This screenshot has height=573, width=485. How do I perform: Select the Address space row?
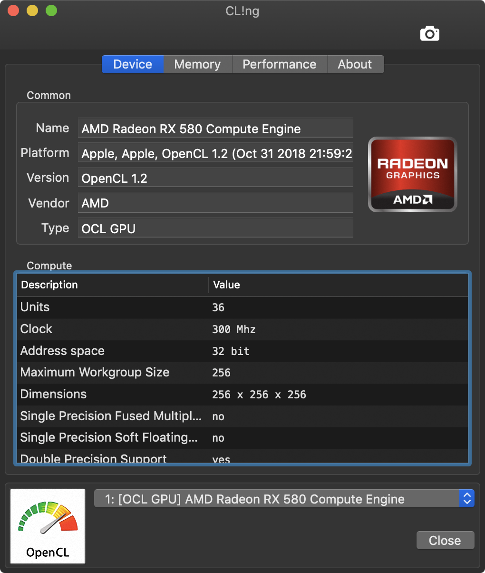(242, 351)
